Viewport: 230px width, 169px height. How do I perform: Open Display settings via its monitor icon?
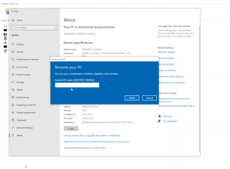click(13, 44)
